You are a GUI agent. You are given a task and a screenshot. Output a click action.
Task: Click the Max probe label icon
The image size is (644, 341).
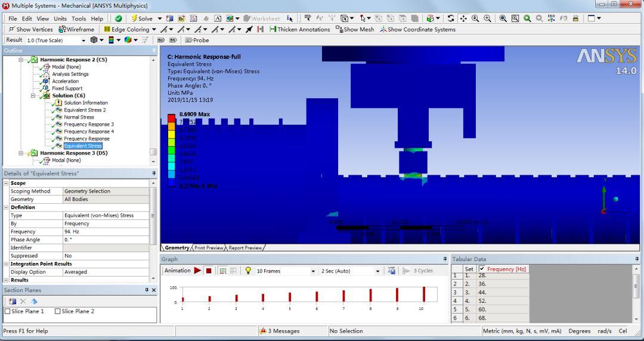(x=161, y=41)
